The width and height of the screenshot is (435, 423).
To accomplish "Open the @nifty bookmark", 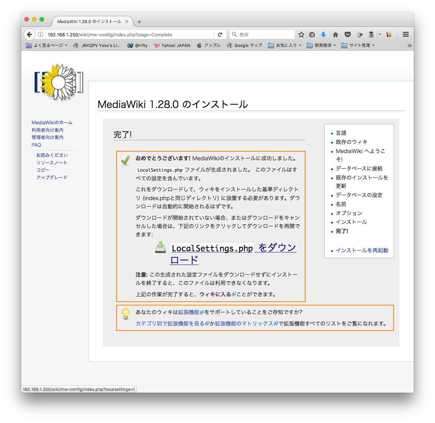I will coord(137,45).
